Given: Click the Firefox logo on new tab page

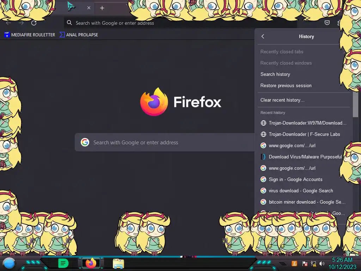Looking at the screenshot, I should click(154, 102).
